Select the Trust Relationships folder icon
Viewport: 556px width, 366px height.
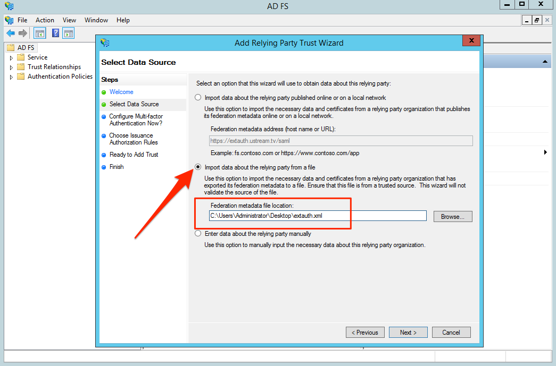[x=21, y=67]
